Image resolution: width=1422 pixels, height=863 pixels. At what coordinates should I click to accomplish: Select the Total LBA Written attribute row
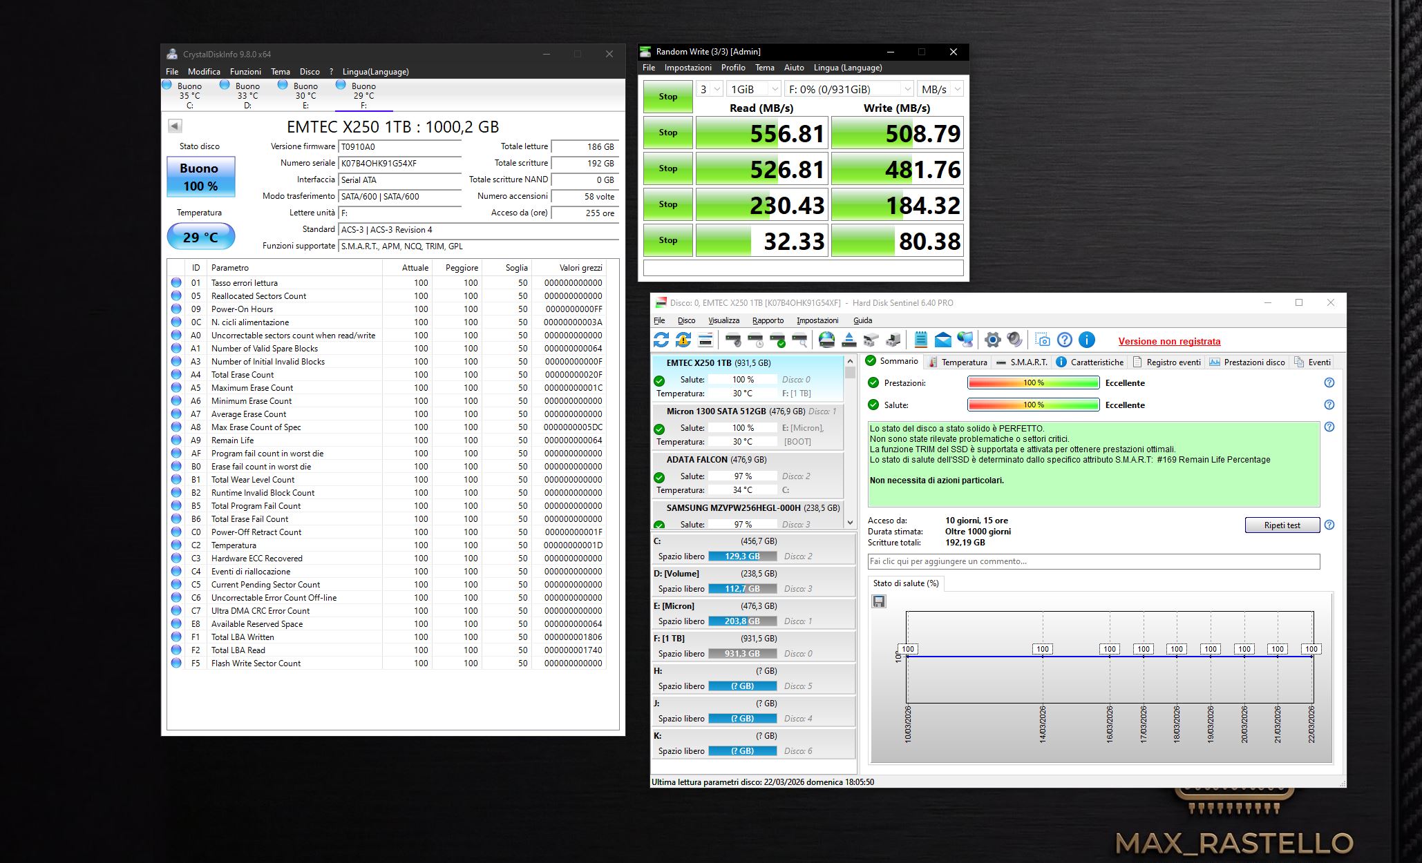[387, 637]
